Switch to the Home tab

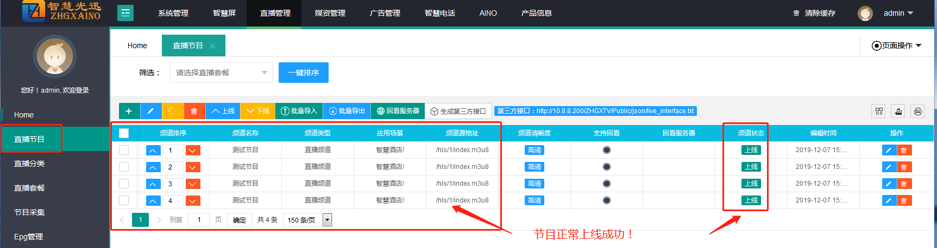pyautogui.click(x=137, y=45)
